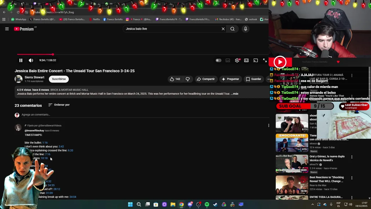371x209 pixels.
Task: Open the Netflix bookmark
Action: [94, 19]
